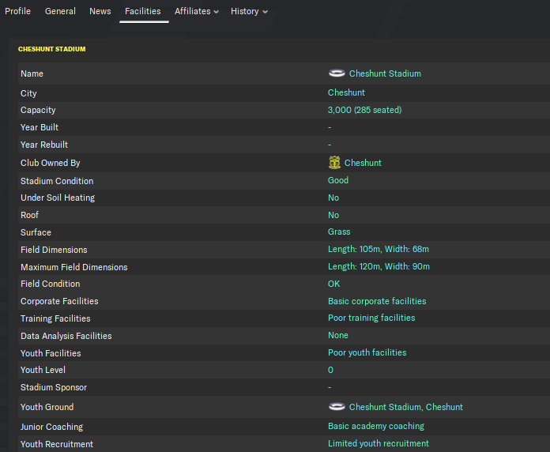Click the 3,000 (285 seated) capacity value
The width and height of the screenshot is (550, 452).
click(364, 110)
